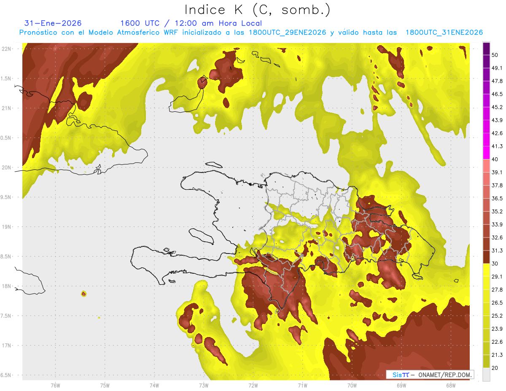
Task: Select the gray swatch below the 20 label
Action: coord(486,375)
